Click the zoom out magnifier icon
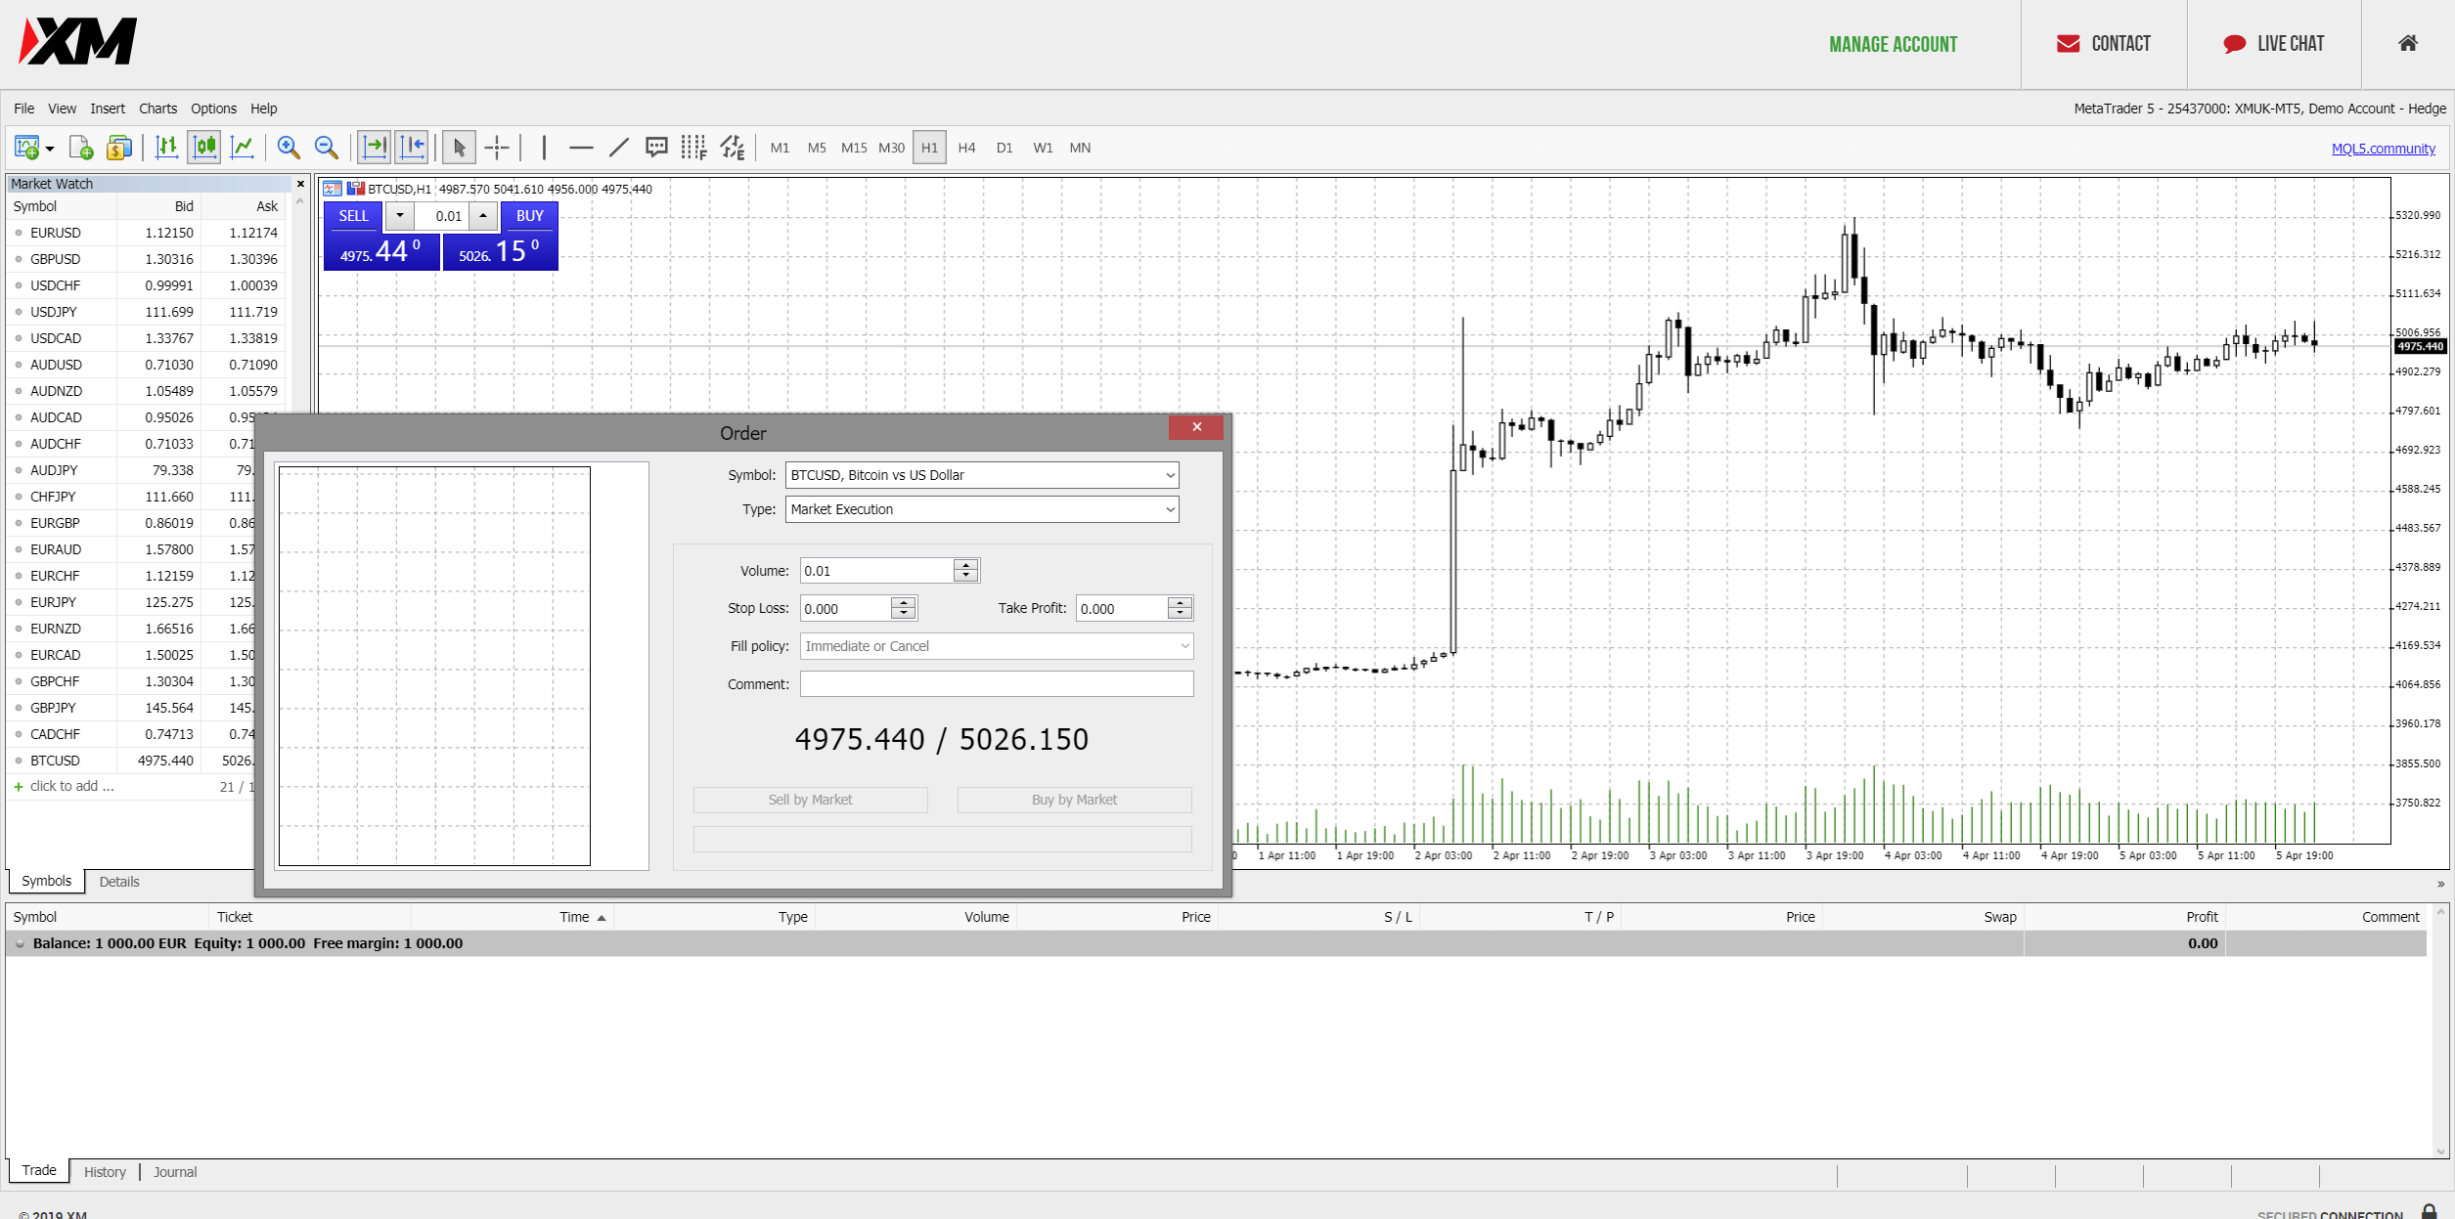Image resolution: width=2455 pixels, height=1219 pixels. (x=326, y=148)
